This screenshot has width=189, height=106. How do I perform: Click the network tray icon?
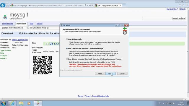(170, 103)
